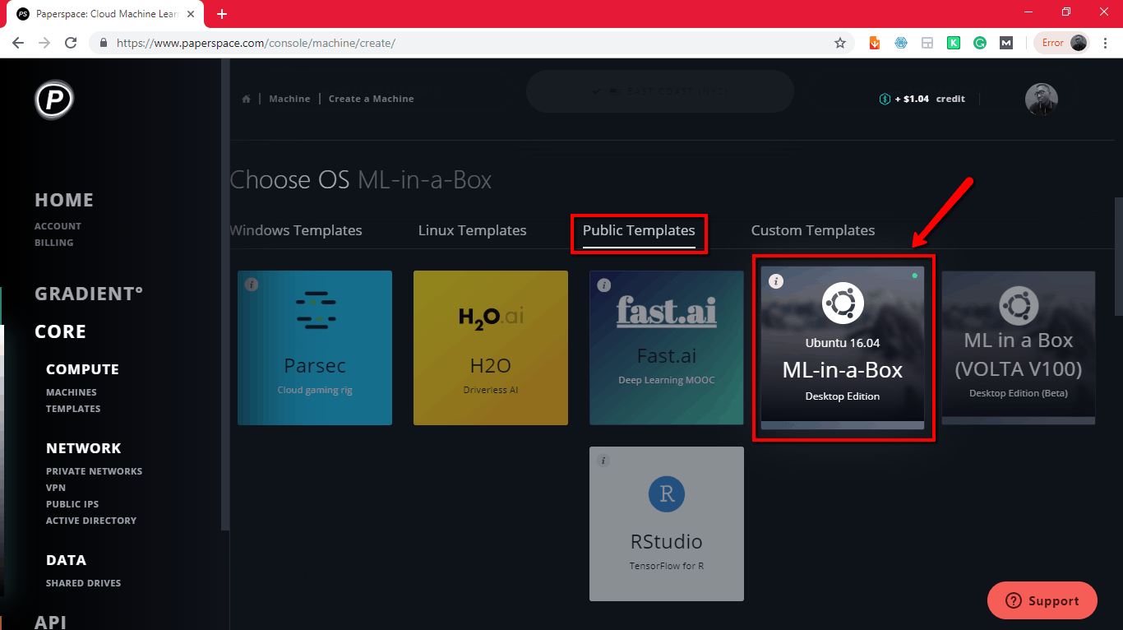The width and height of the screenshot is (1123, 630).
Task: Reload the page in Chrome
Action: pyautogui.click(x=71, y=43)
